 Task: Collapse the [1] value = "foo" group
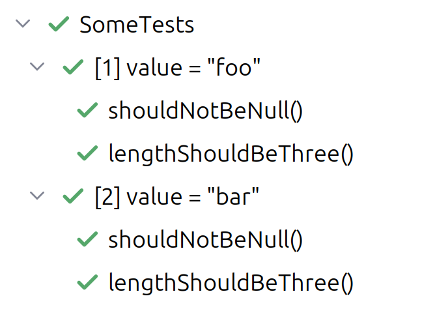click(x=38, y=67)
